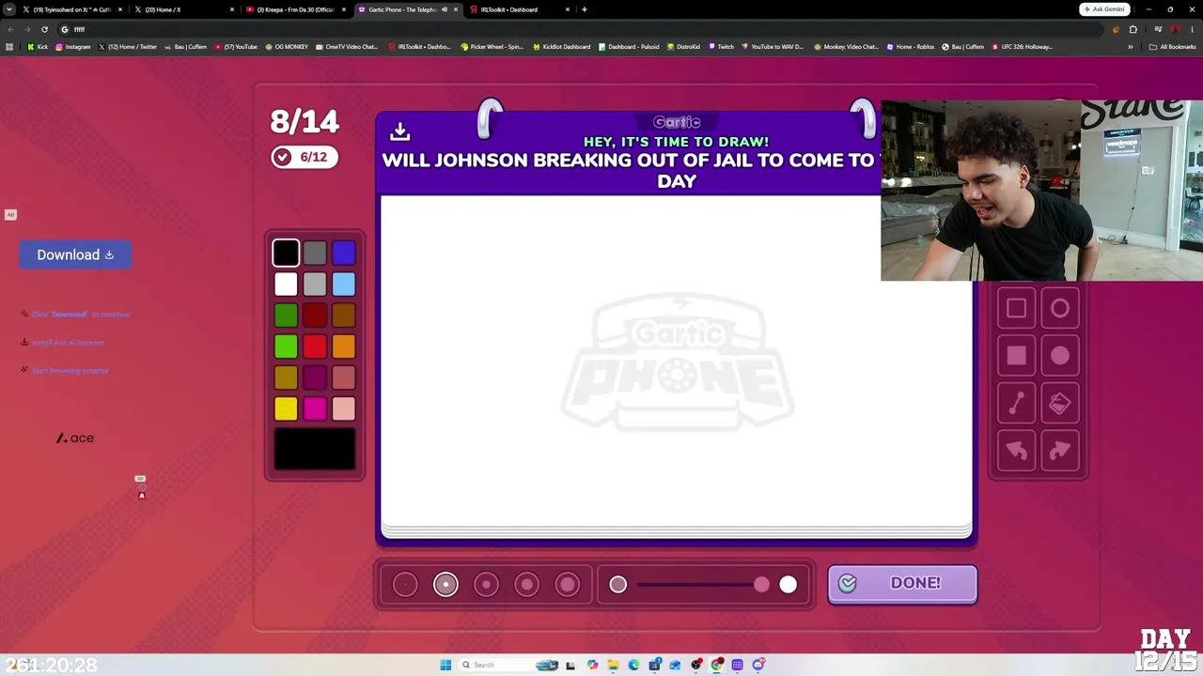Select the empty ellipse shape tool

tap(1060, 309)
